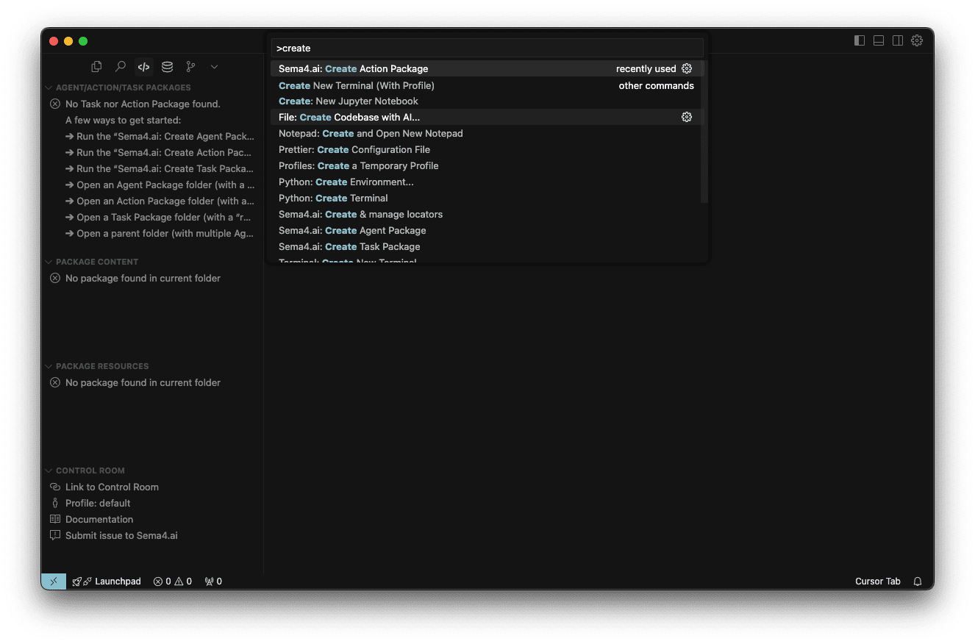This screenshot has height=644, width=975.
Task: Open the Search view icon
Action: click(x=121, y=66)
